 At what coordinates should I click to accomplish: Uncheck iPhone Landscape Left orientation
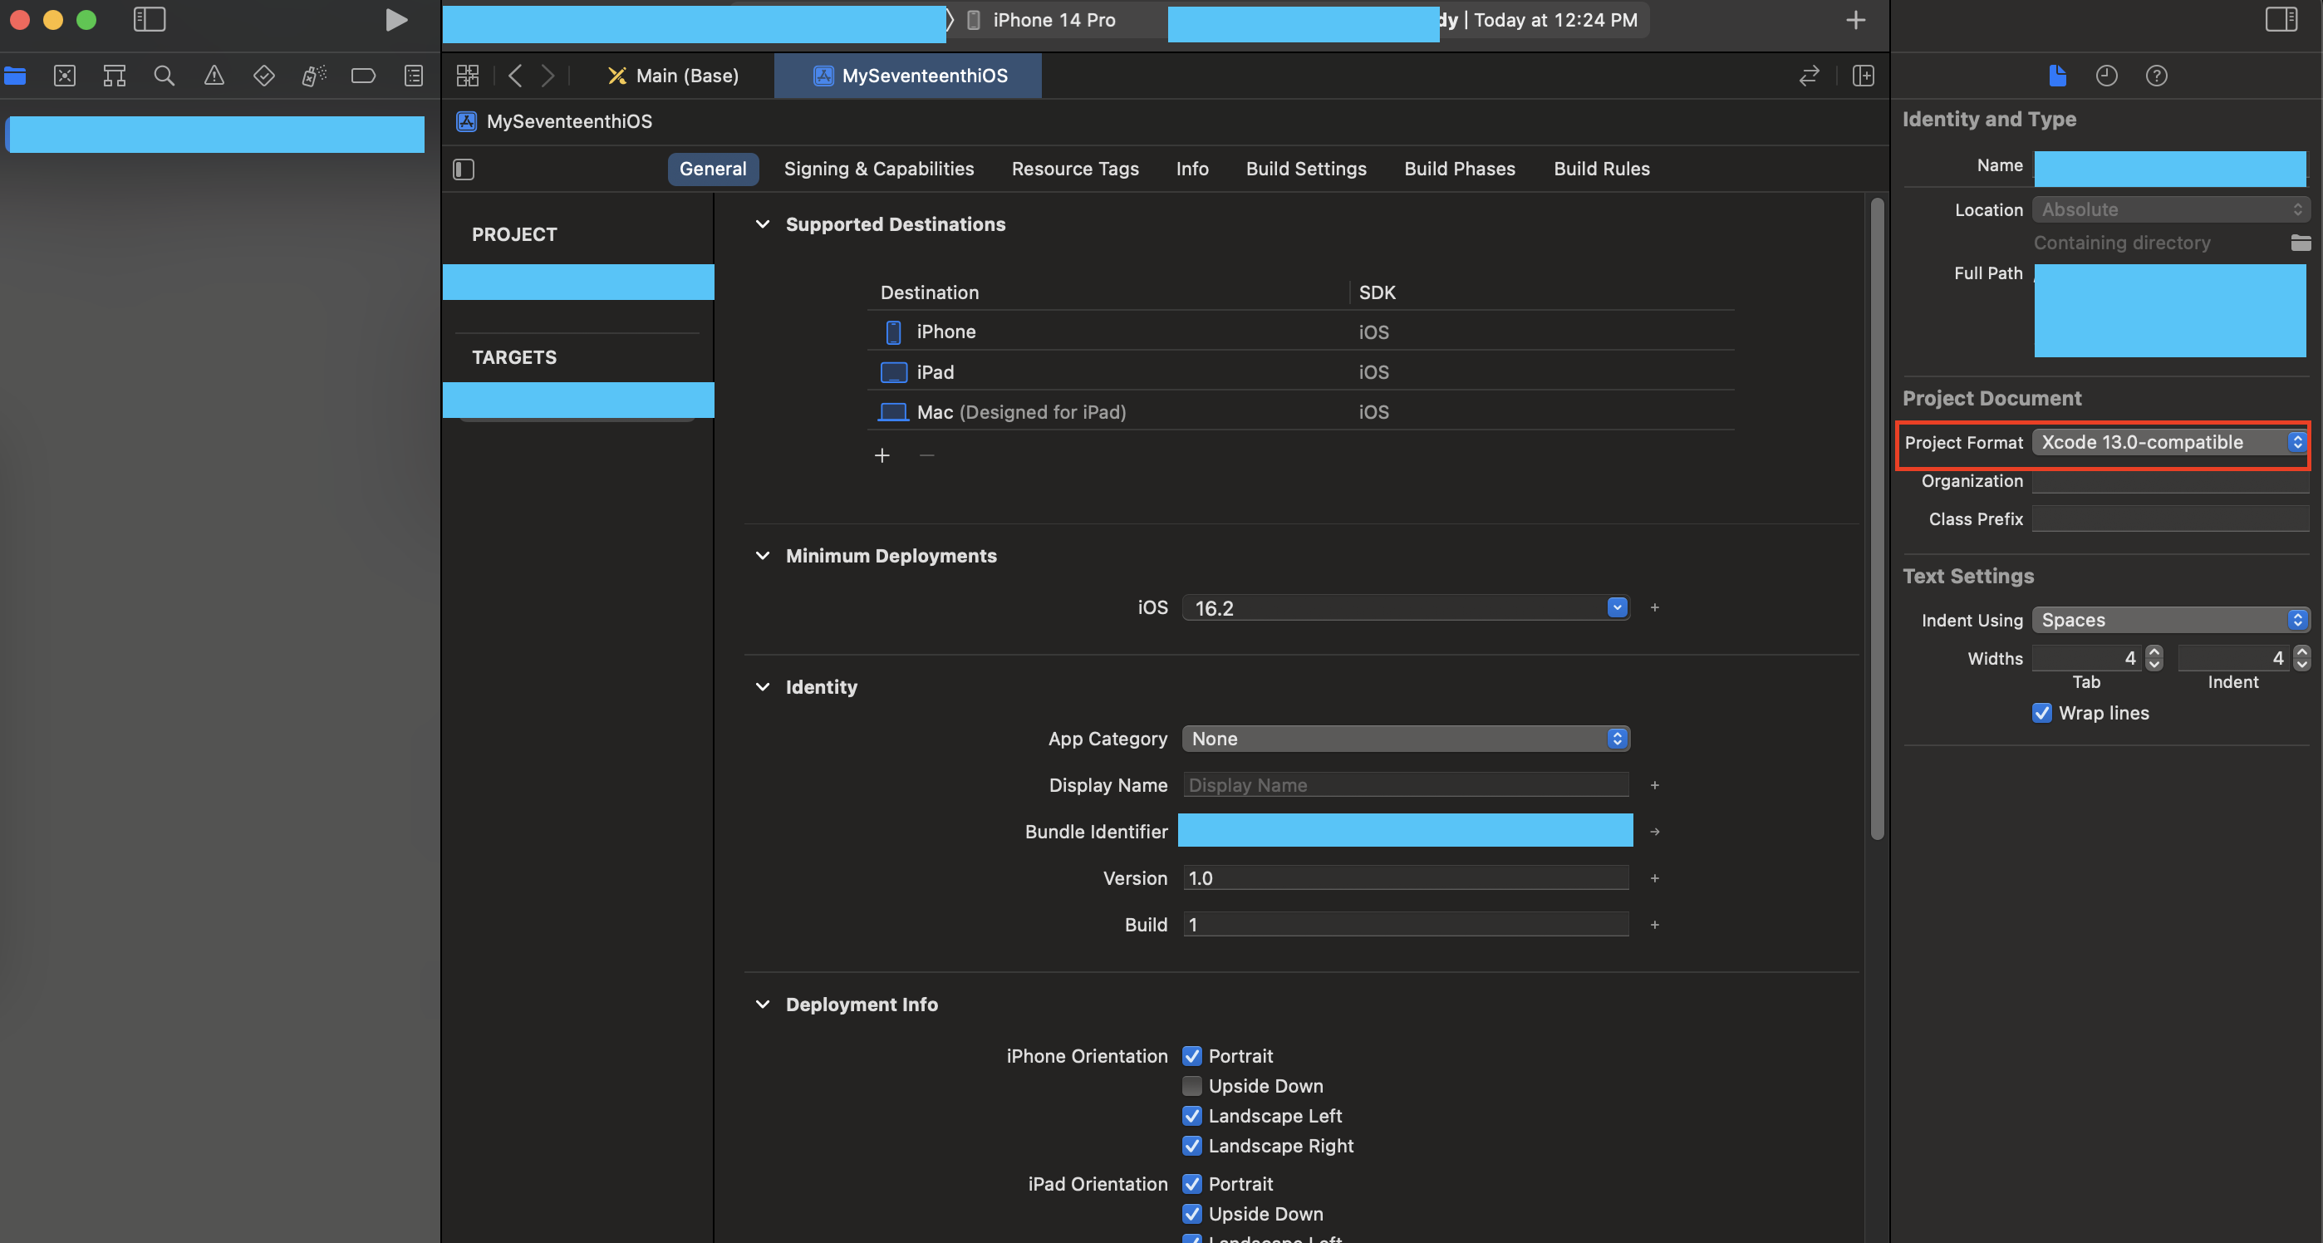(1191, 1116)
